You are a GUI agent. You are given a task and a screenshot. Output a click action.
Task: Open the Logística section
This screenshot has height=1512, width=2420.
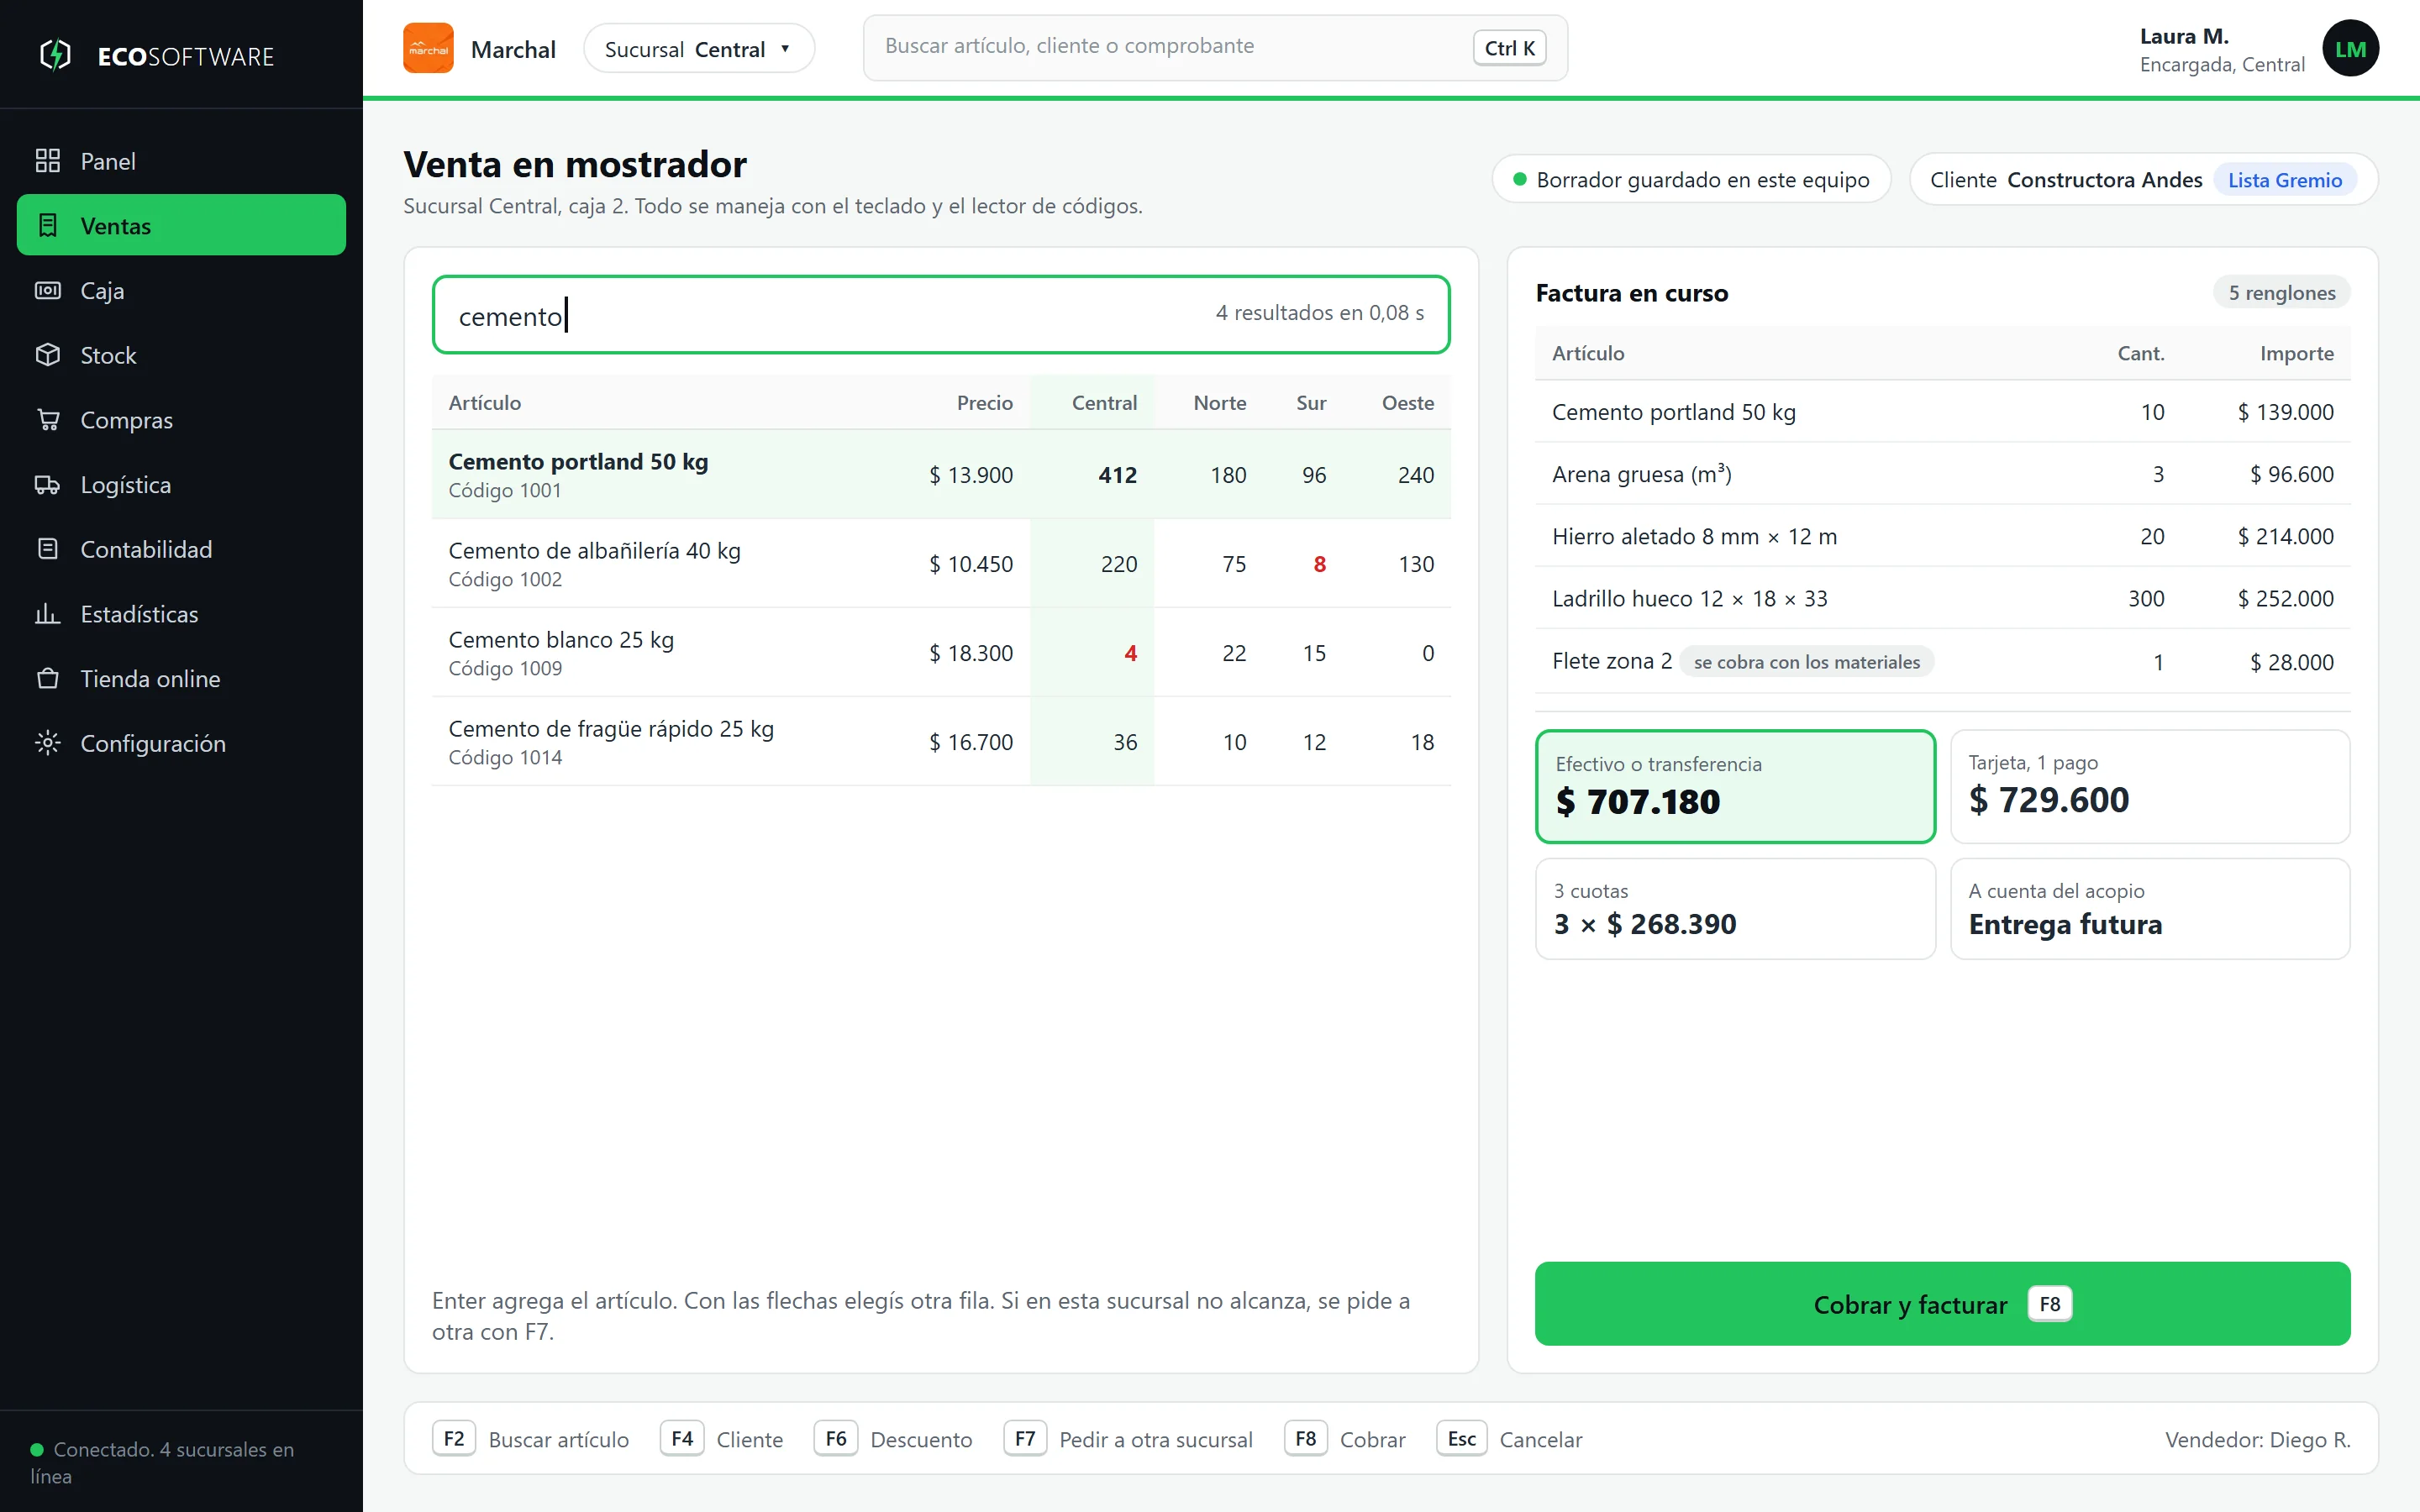coord(181,484)
